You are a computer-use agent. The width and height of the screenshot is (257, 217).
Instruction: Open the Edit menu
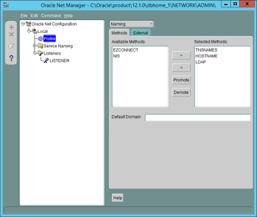pyautogui.click(x=34, y=16)
